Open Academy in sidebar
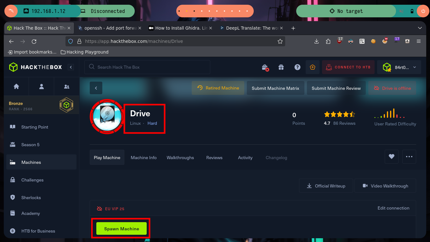 point(41,213)
